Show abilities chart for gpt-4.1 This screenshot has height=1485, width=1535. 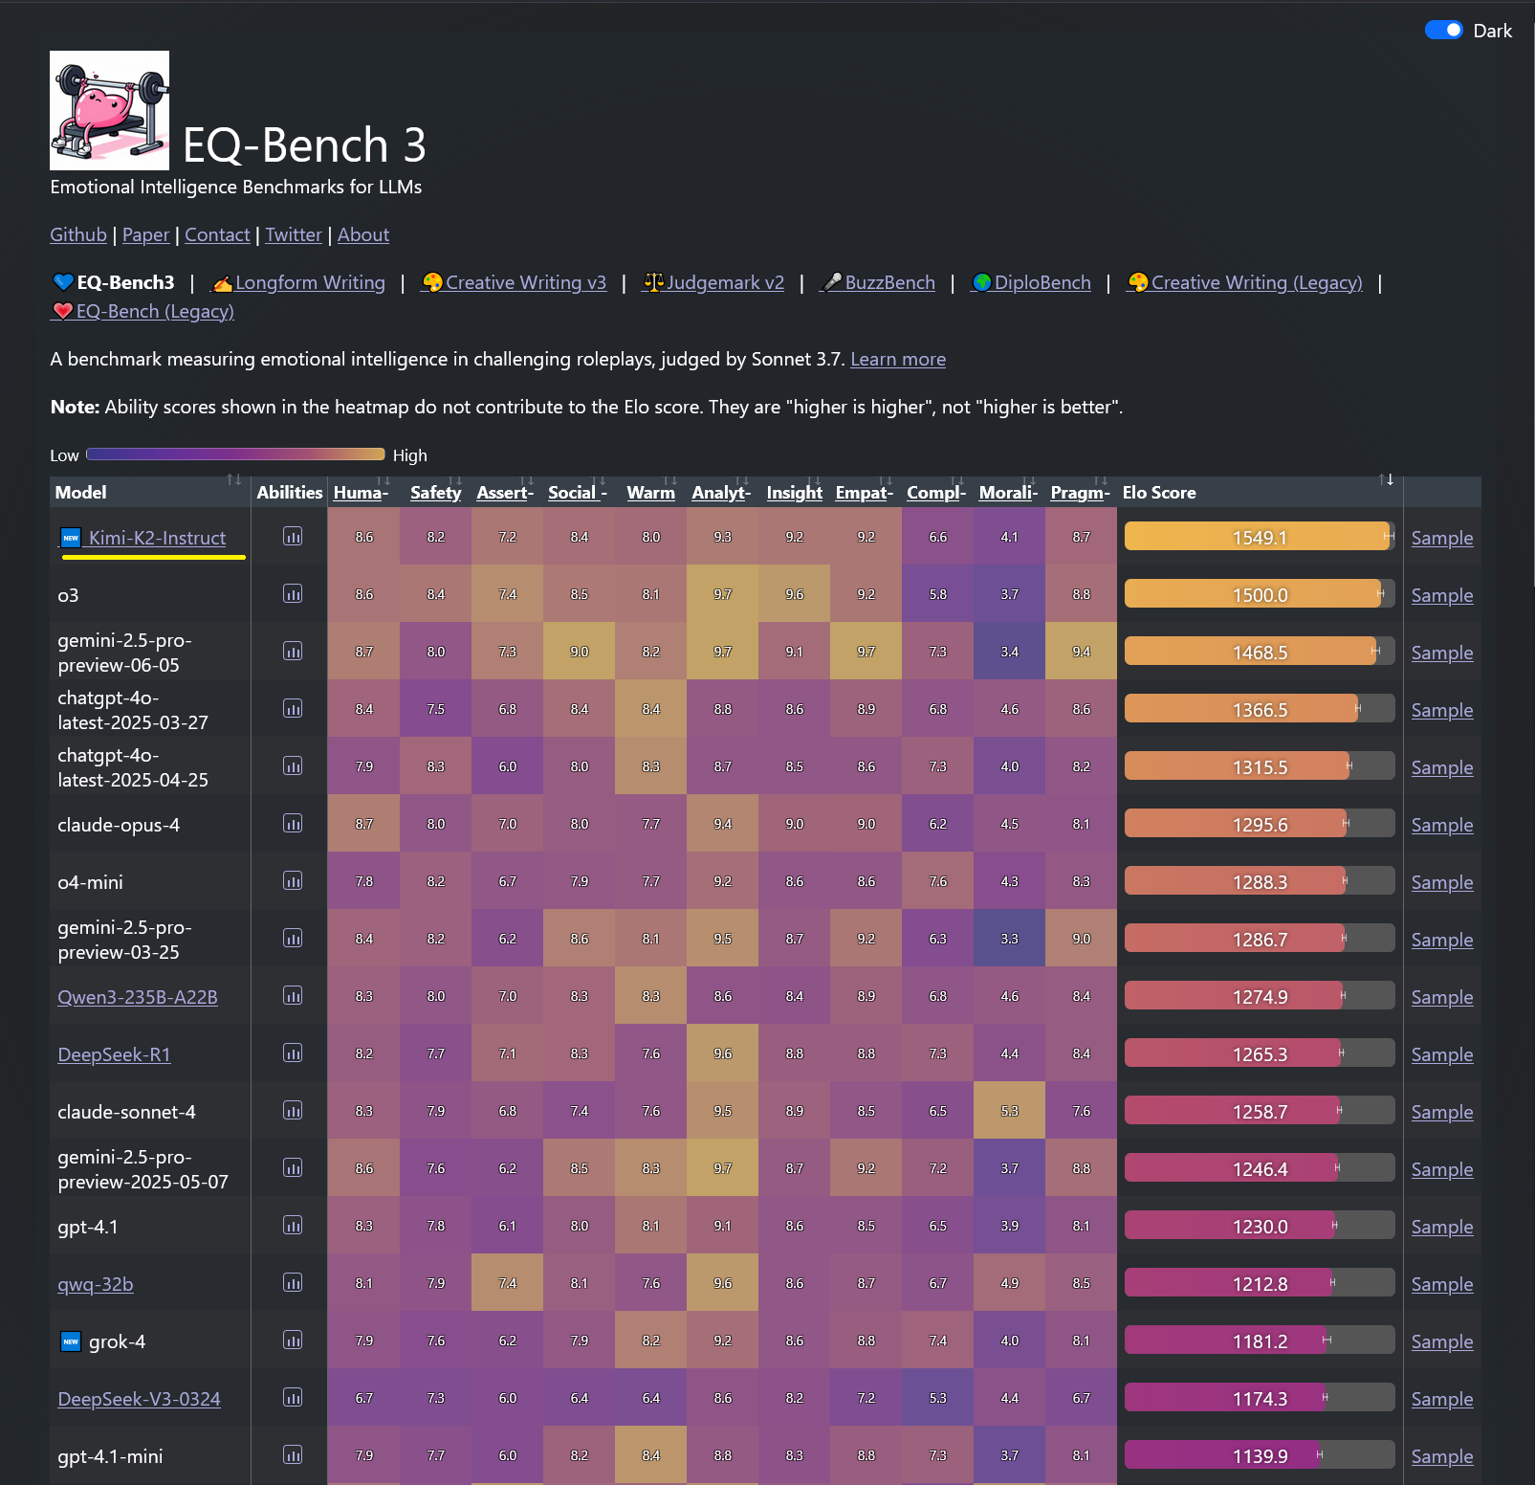click(293, 1226)
